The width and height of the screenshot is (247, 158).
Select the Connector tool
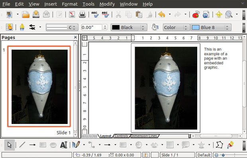point(92,145)
